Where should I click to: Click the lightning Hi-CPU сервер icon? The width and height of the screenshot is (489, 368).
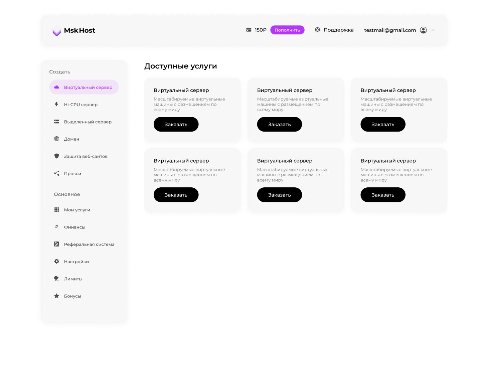(56, 105)
